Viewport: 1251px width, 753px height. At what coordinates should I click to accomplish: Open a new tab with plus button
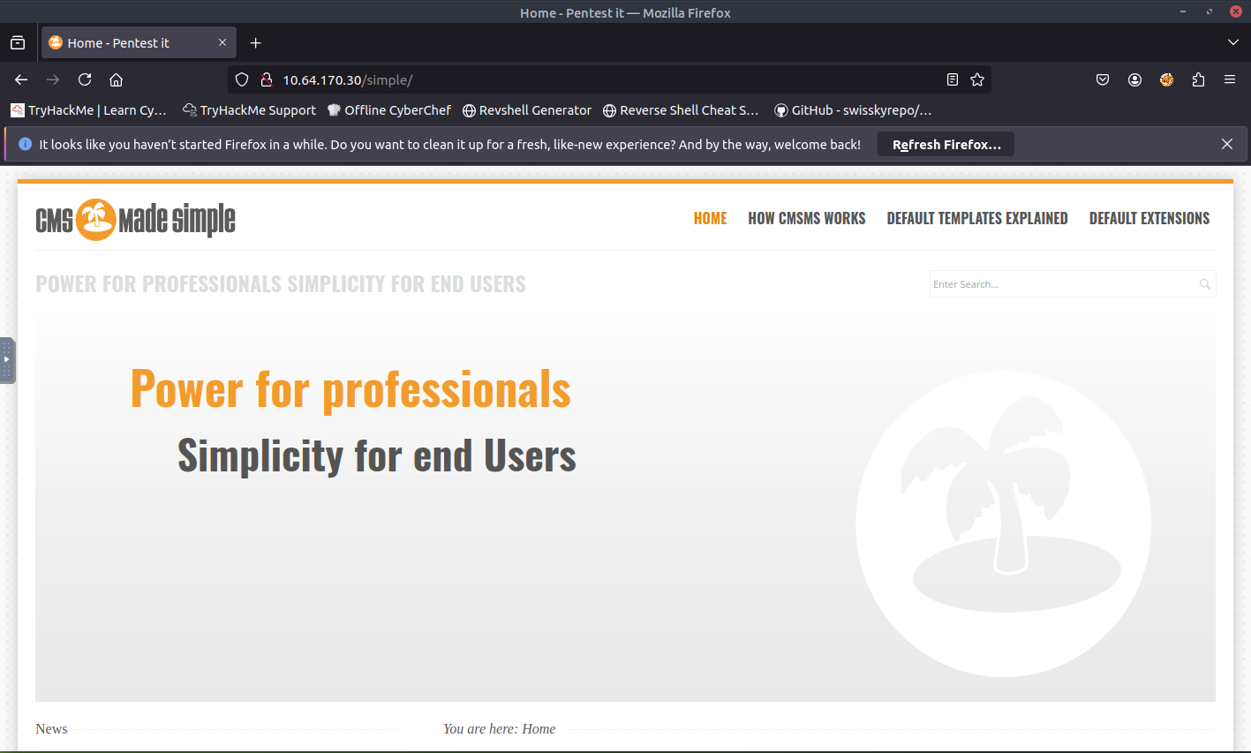[x=255, y=42]
